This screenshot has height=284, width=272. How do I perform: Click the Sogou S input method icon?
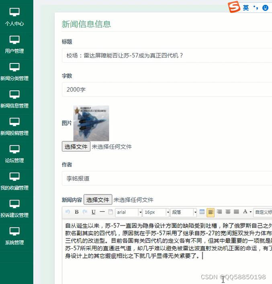(x=234, y=7)
